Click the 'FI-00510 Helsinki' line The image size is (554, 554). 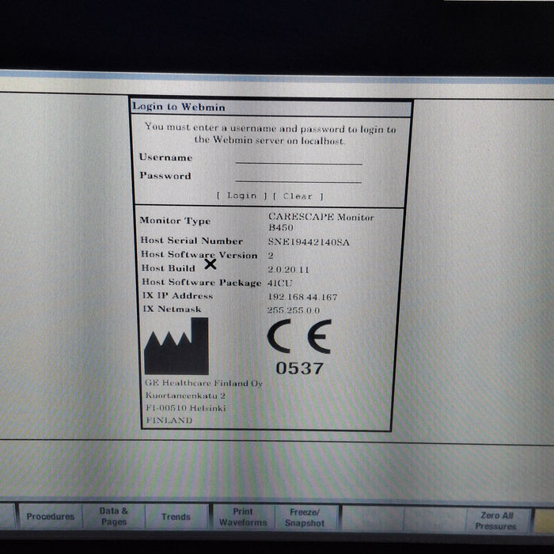point(186,408)
